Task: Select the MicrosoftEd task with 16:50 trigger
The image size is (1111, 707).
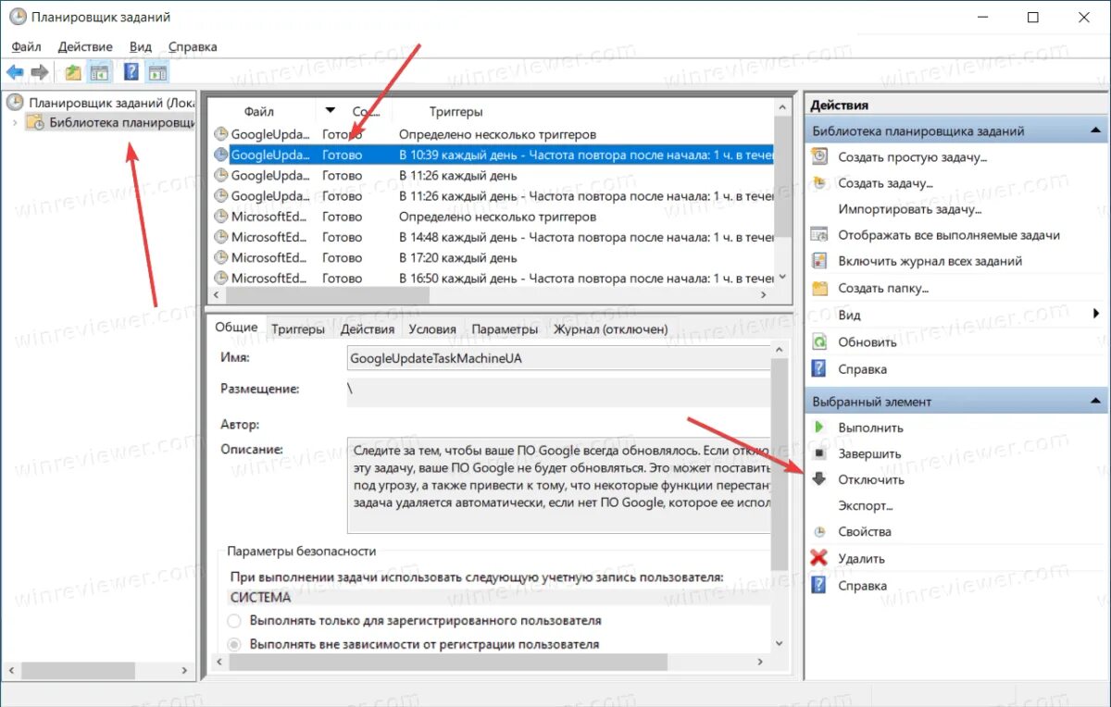Action: click(x=493, y=278)
